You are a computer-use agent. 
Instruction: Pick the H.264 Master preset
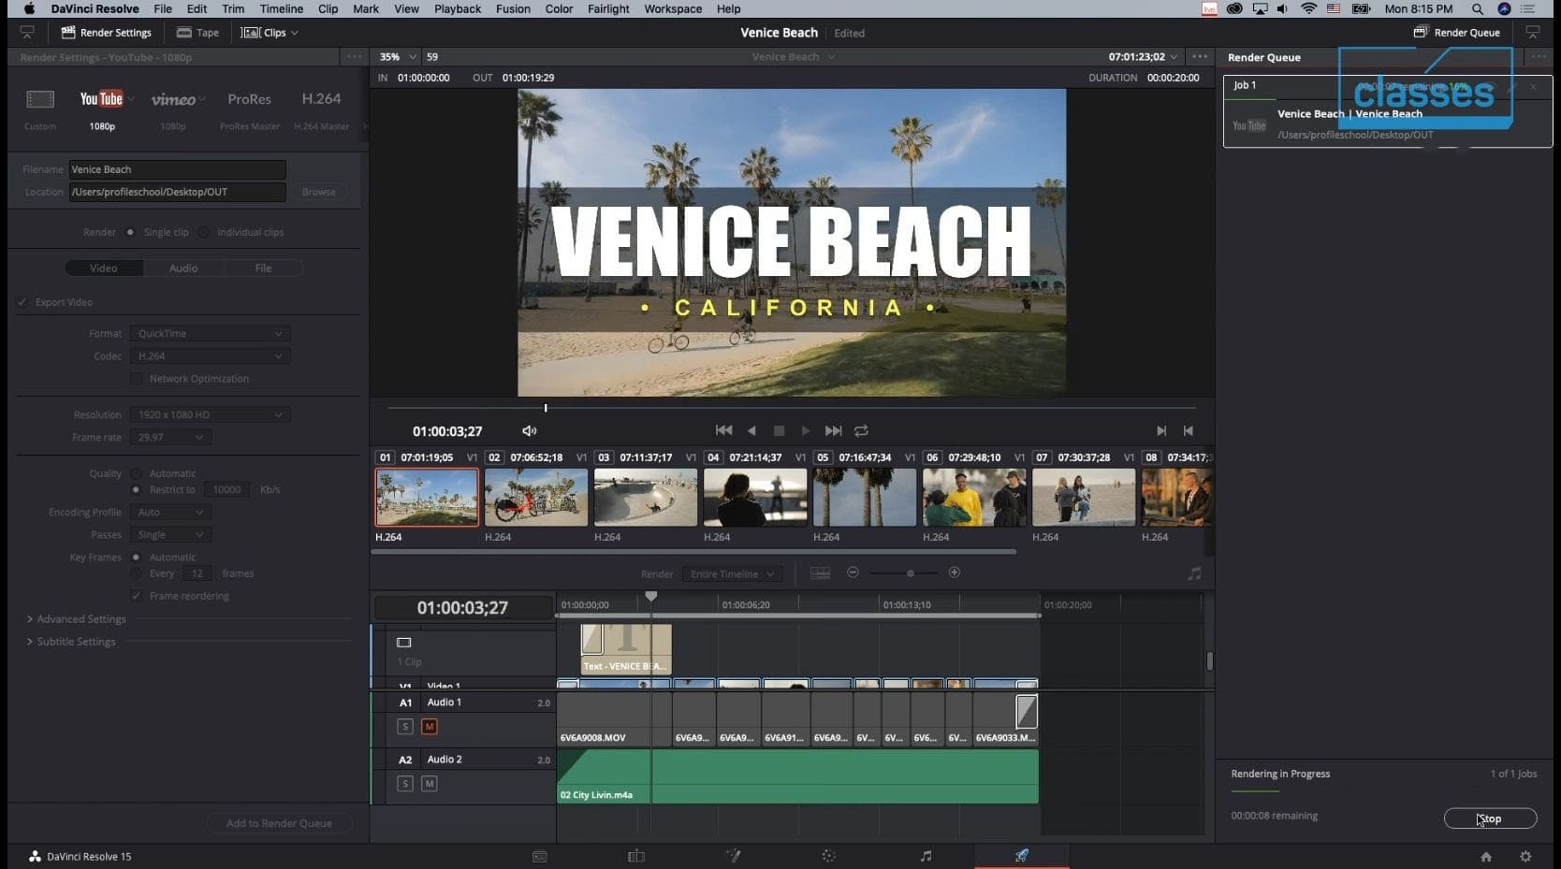(x=321, y=109)
